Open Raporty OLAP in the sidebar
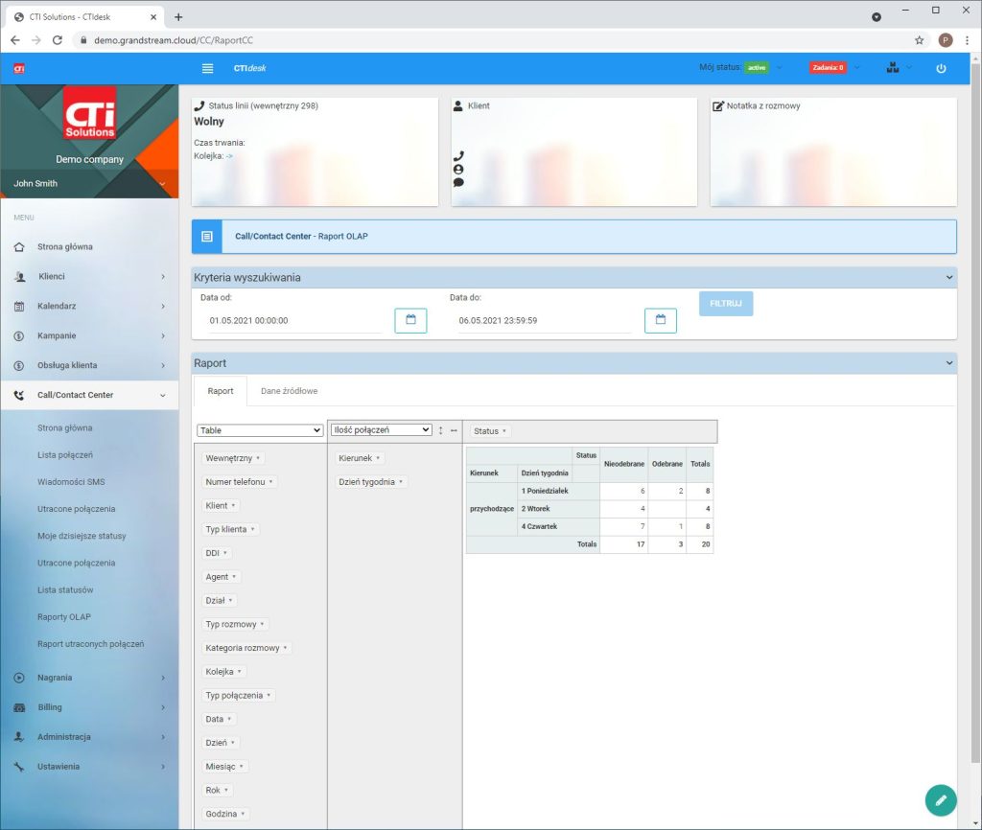The image size is (982, 830). pyautogui.click(x=64, y=616)
